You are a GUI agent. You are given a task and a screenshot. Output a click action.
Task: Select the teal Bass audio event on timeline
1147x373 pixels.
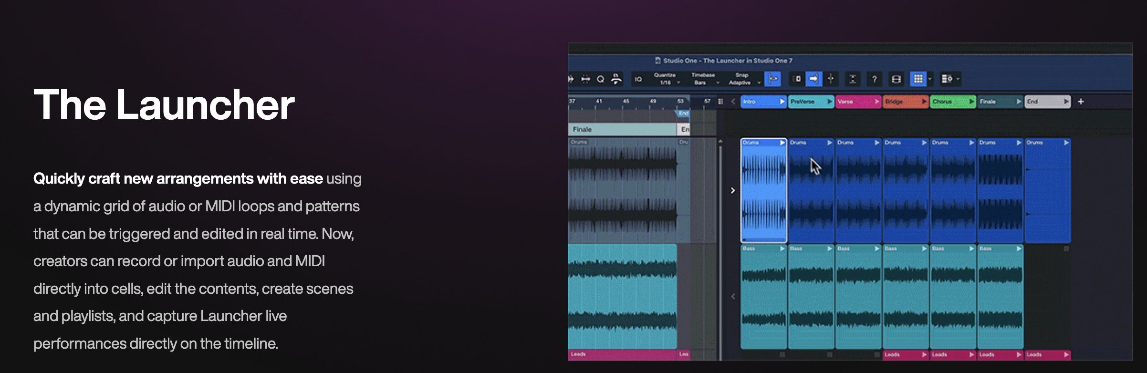click(x=622, y=296)
